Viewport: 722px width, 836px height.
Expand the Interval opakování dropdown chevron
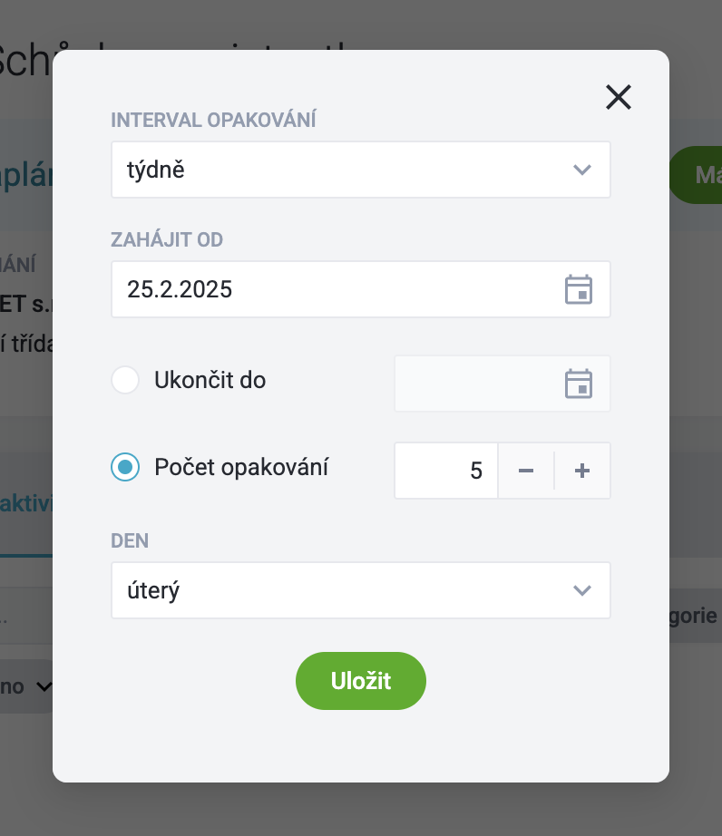pyautogui.click(x=582, y=170)
